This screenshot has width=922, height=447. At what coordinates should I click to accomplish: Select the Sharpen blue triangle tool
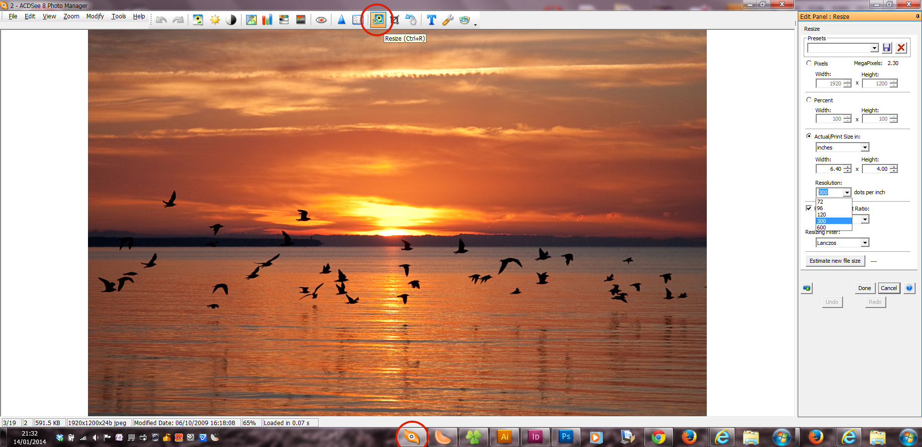tap(341, 20)
